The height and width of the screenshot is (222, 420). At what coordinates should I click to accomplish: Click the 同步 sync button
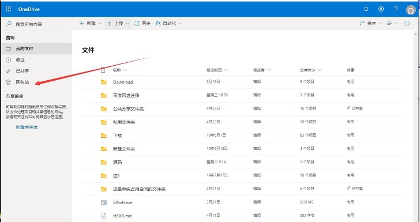click(x=142, y=23)
